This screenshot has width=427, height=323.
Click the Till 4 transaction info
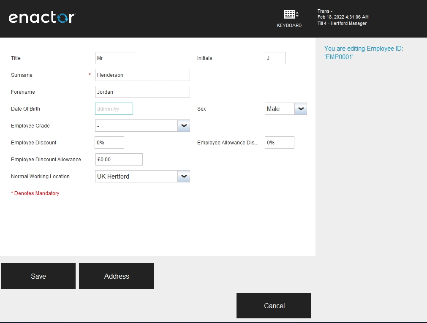coord(342,23)
